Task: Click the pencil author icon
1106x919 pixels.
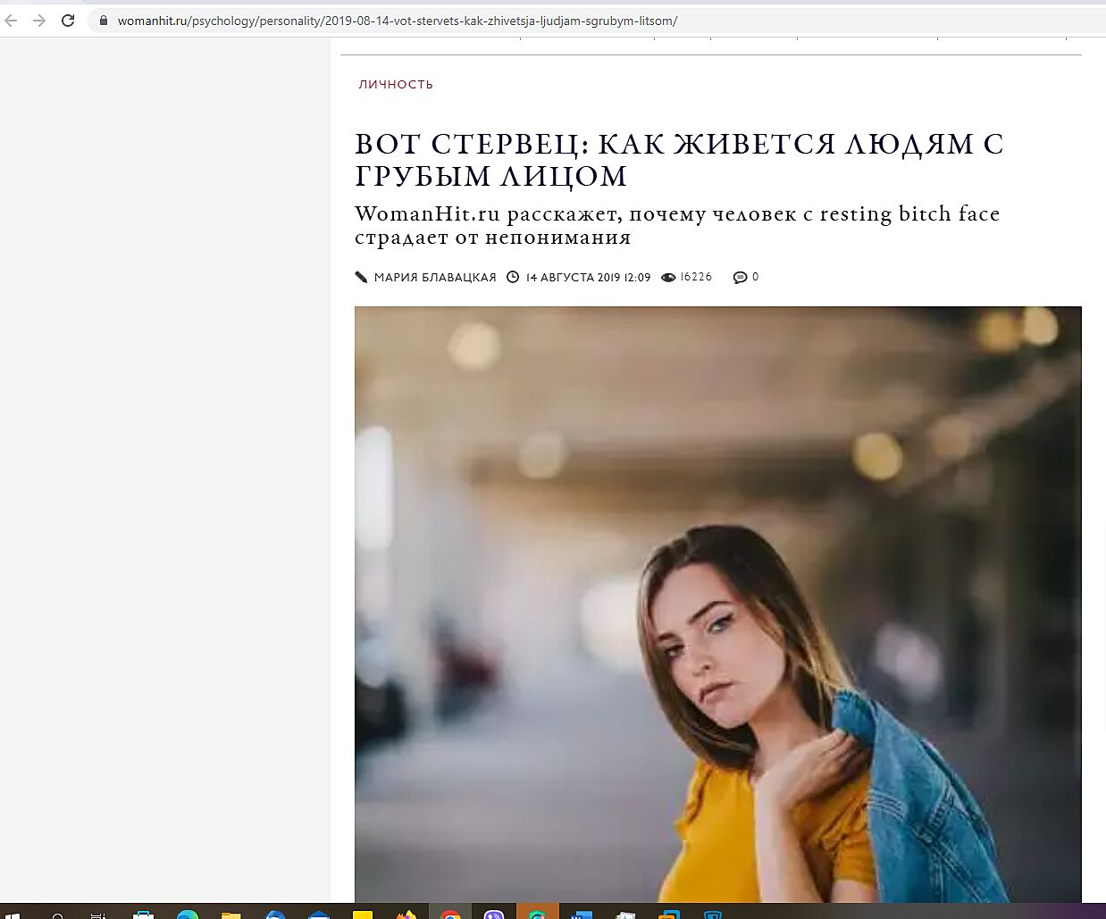Action: click(x=361, y=277)
